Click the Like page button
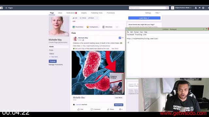This screenshot has width=209, height=117. pyautogui.click(x=75, y=18)
